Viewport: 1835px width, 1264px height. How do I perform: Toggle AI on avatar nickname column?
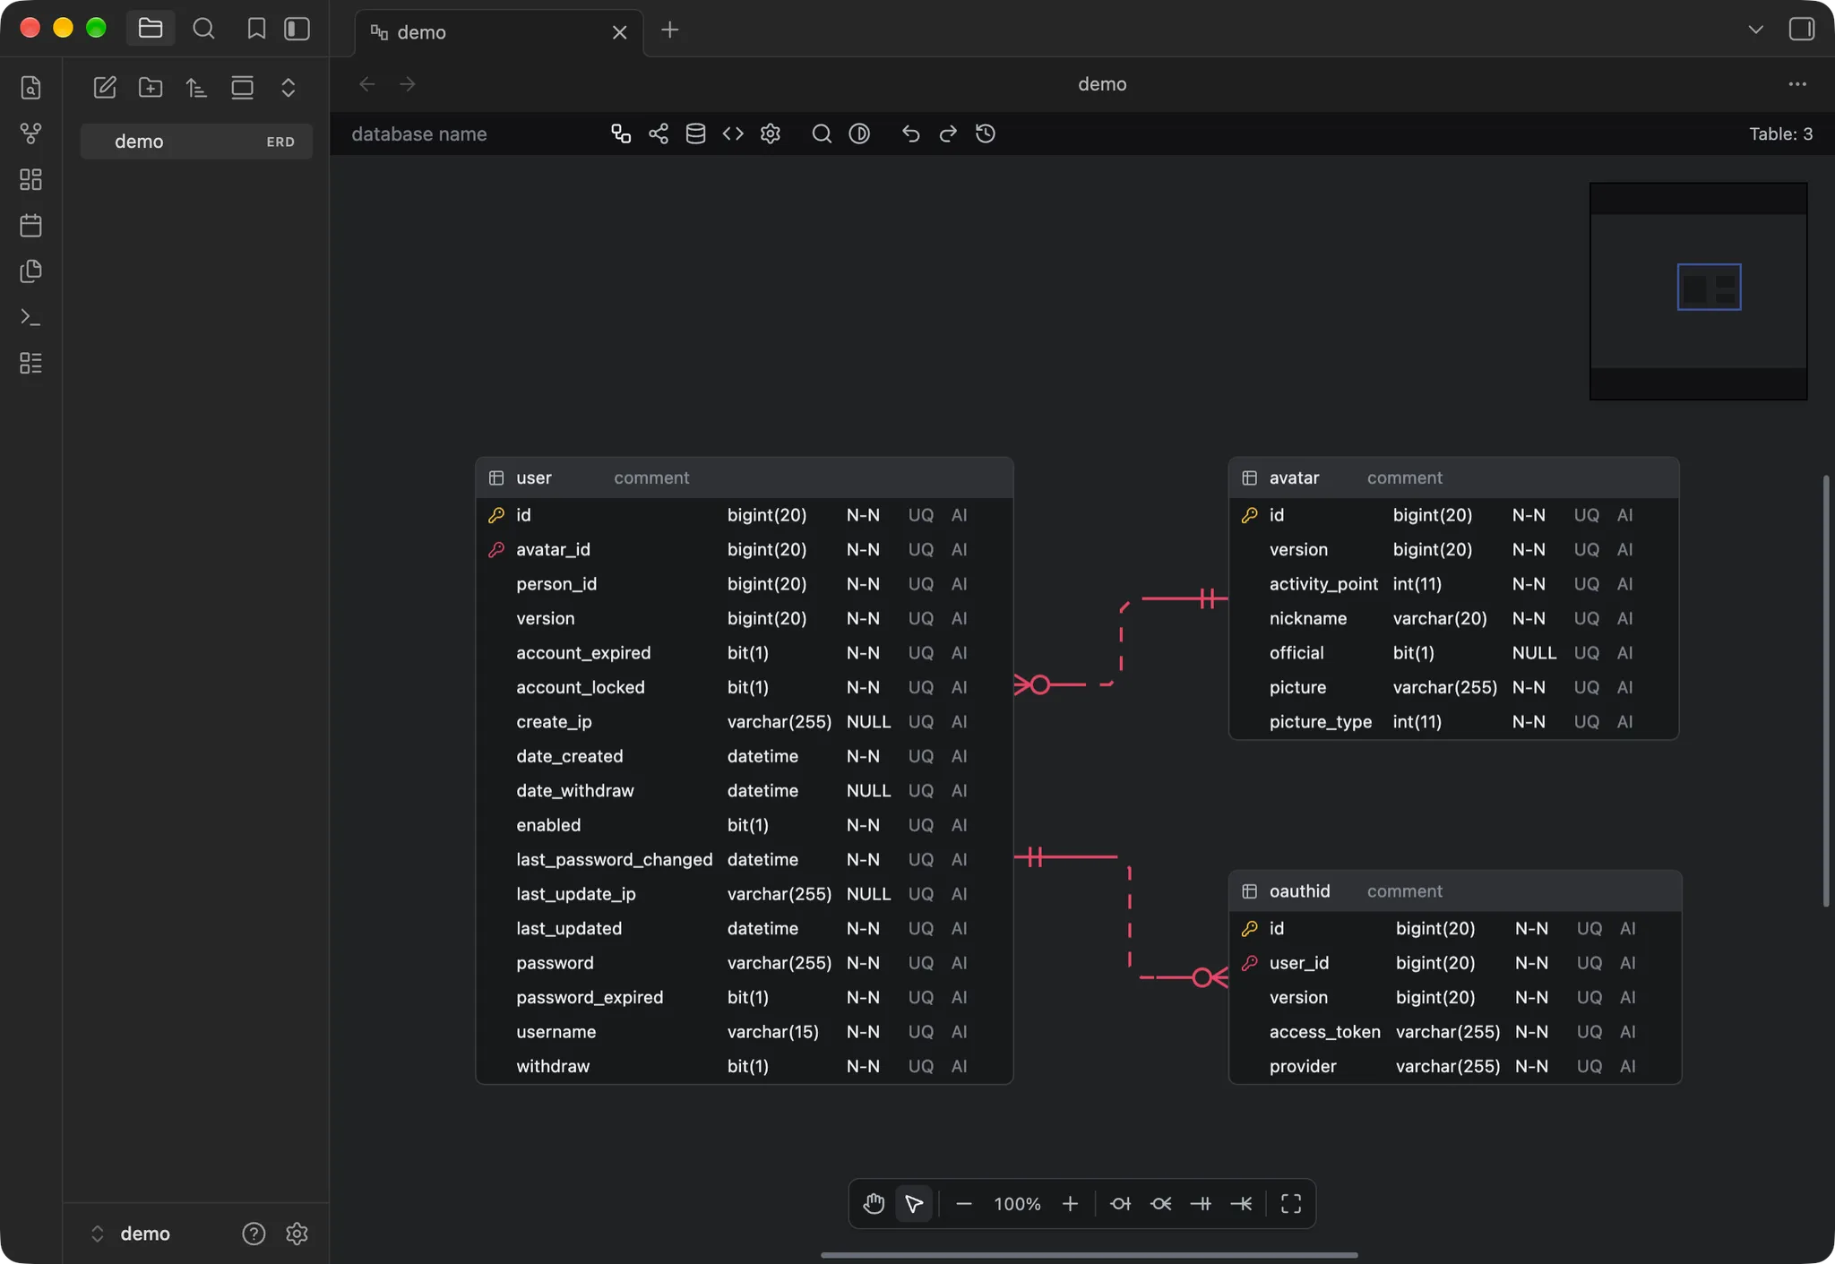pyautogui.click(x=1624, y=618)
